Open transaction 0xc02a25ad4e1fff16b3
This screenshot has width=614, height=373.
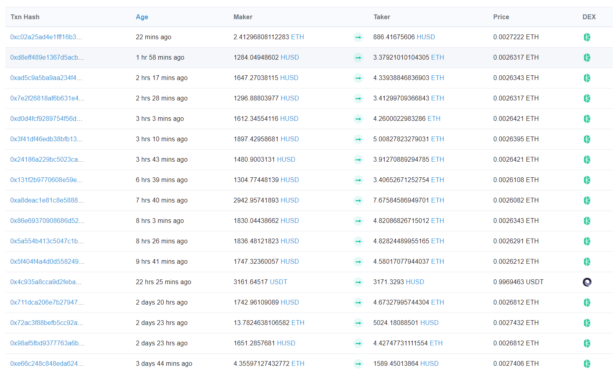pos(46,37)
